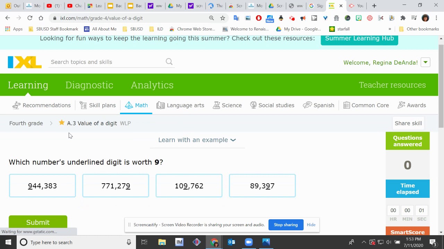This screenshot has width=444, height=249.
Task: Click the zoom magnifier icon in the address bar
Action: coord(212,18)
